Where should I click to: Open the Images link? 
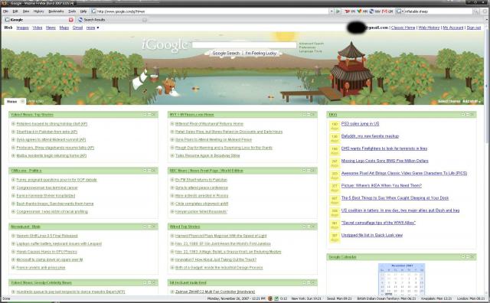(x=22, y=28)
